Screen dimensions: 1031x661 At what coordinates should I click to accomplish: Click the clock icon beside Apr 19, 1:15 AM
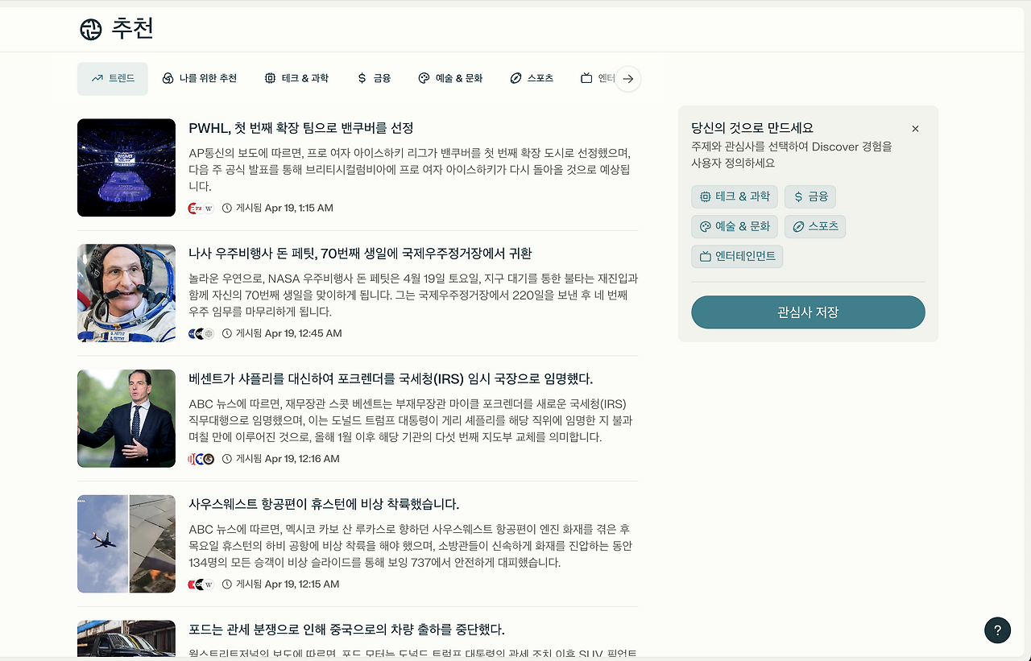coord(227,209)
